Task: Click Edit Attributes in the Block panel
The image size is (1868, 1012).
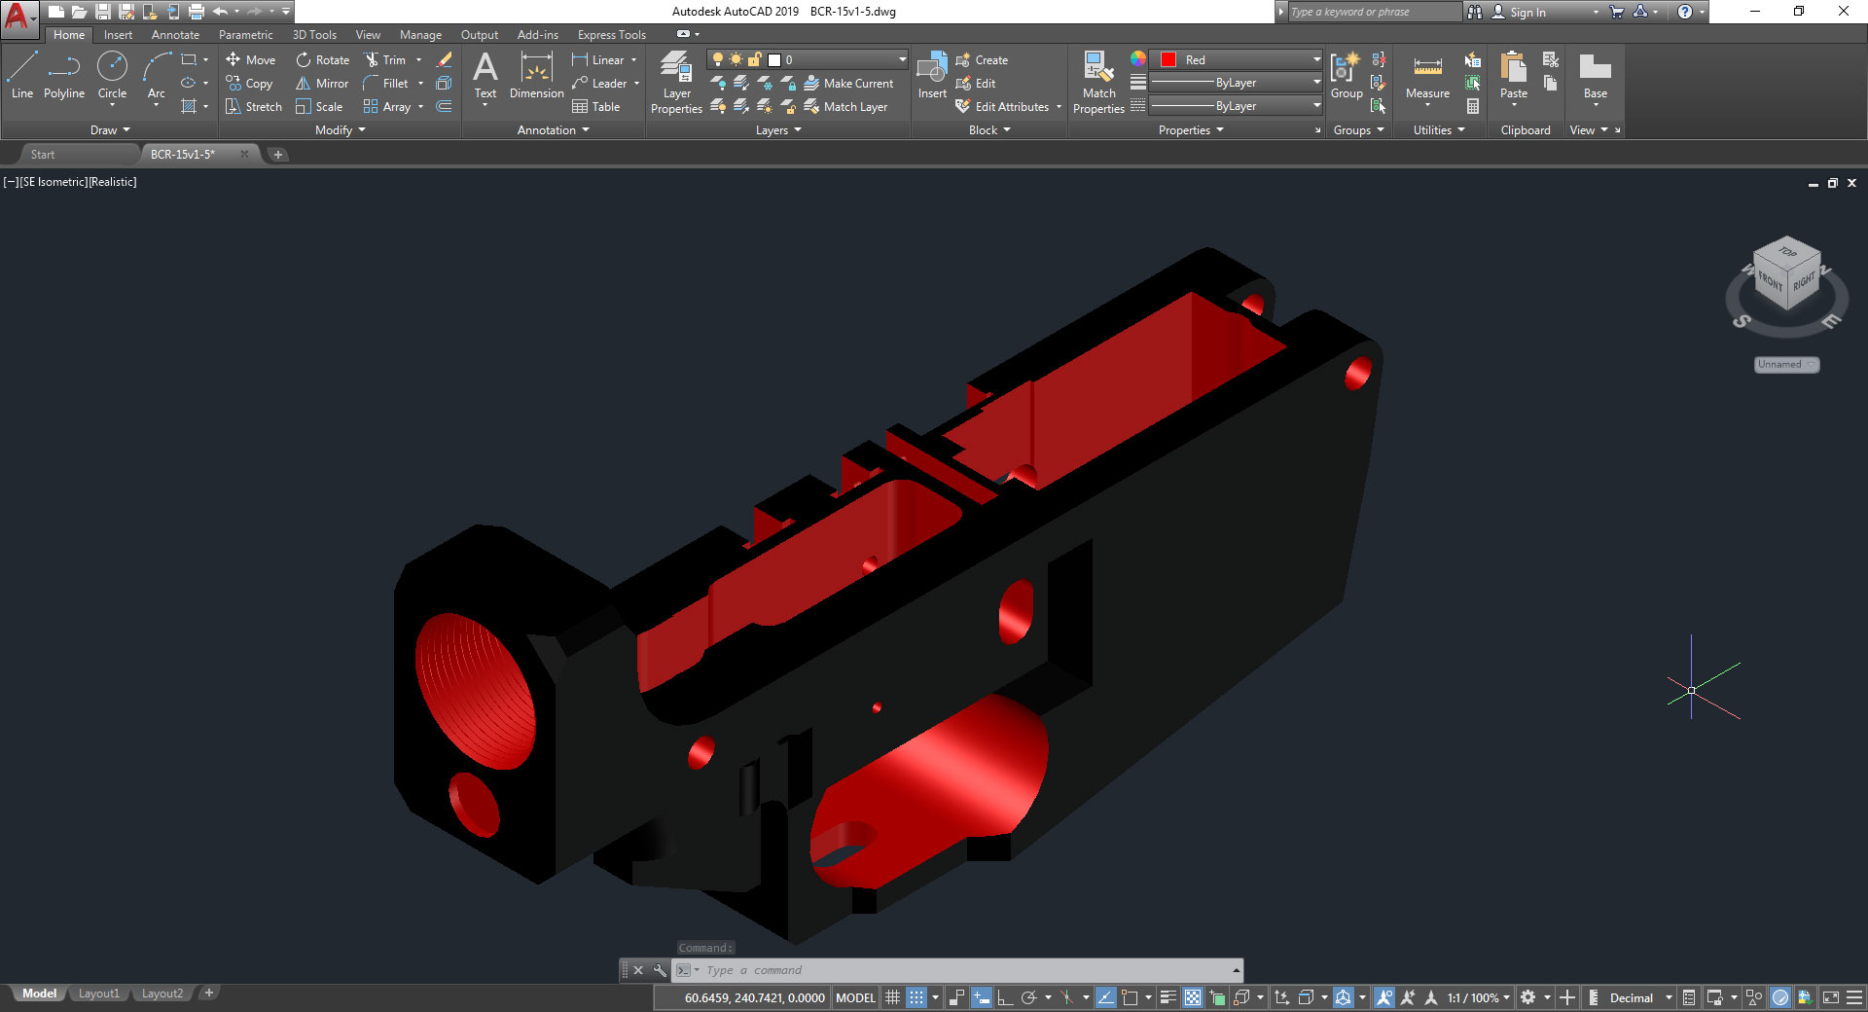Action: click(x=1007, y=107)
